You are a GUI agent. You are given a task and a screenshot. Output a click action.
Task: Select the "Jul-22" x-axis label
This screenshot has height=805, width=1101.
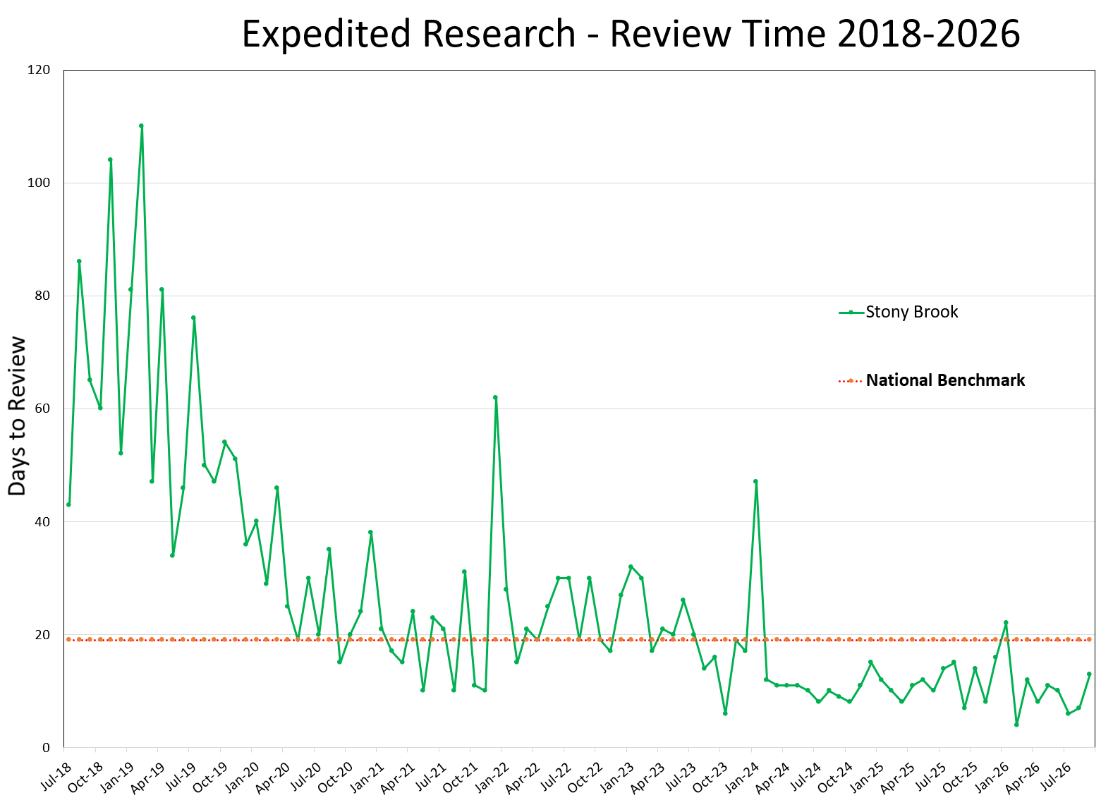point(555,775)
